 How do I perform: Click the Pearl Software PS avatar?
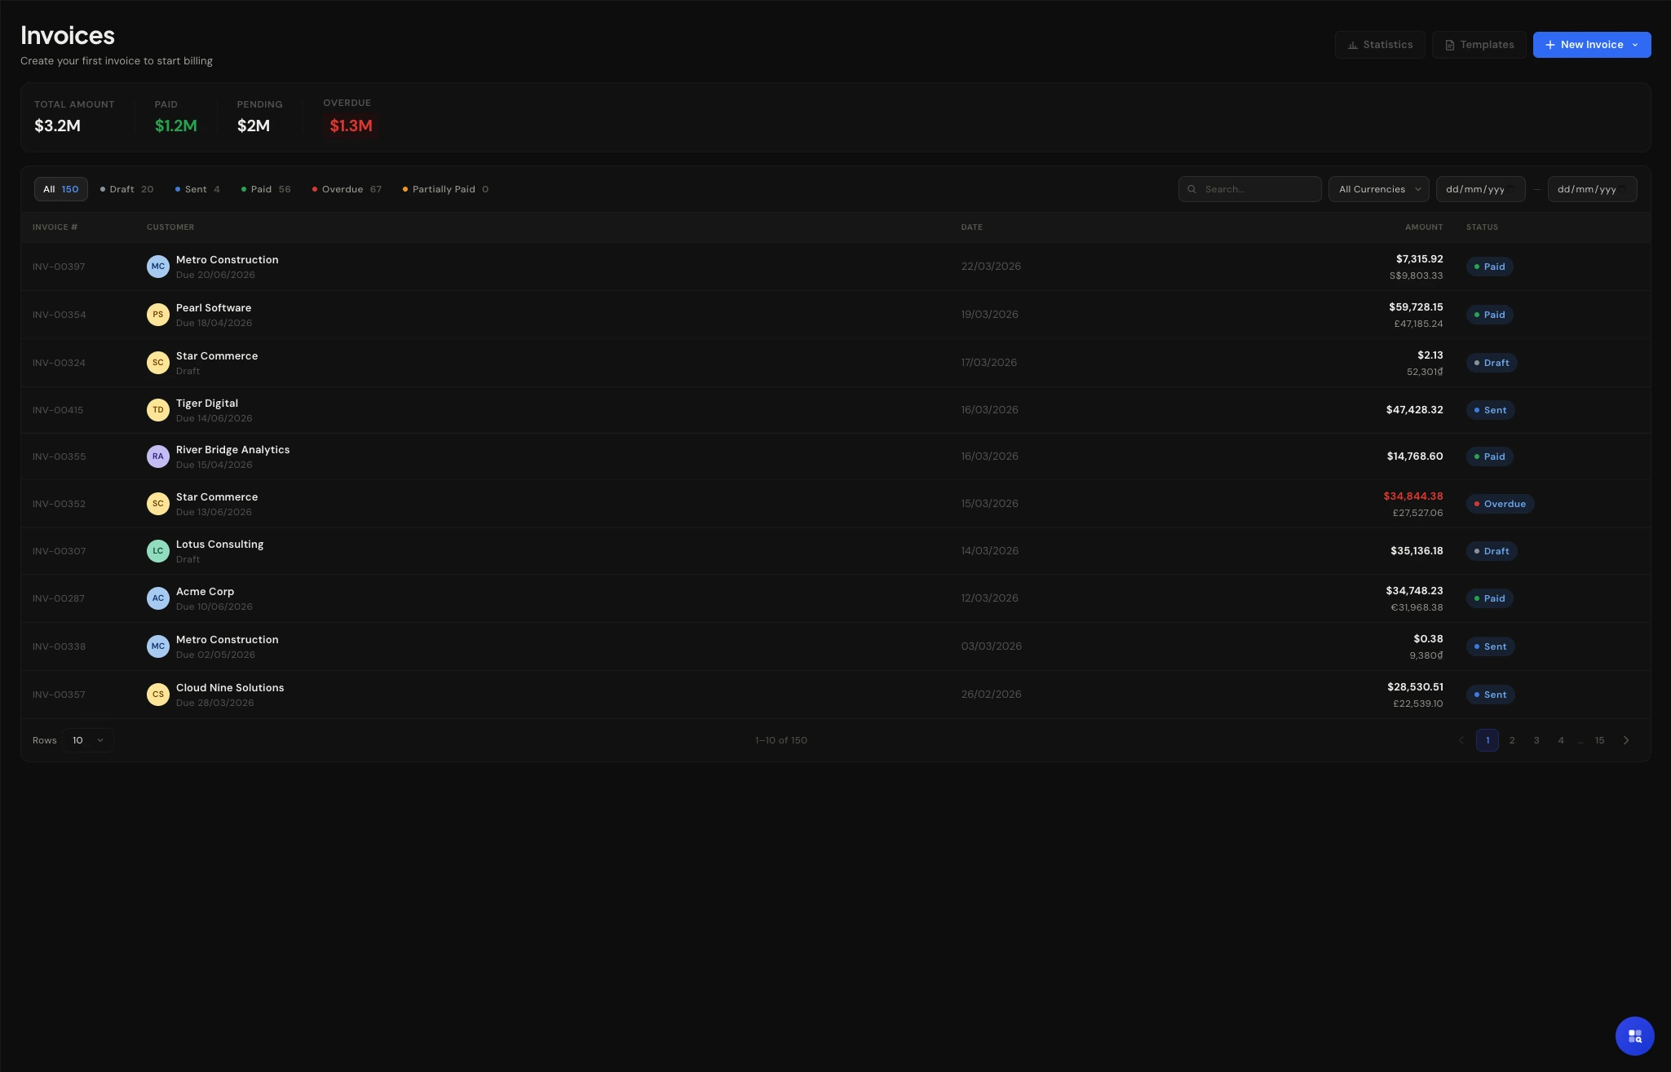[157, 315]
